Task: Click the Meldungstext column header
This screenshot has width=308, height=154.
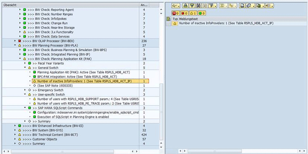Action: (x=243, y=19)
